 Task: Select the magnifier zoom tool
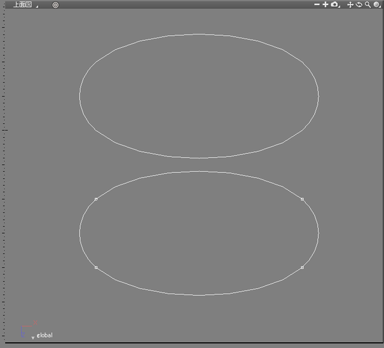click(x=367, y=4)
